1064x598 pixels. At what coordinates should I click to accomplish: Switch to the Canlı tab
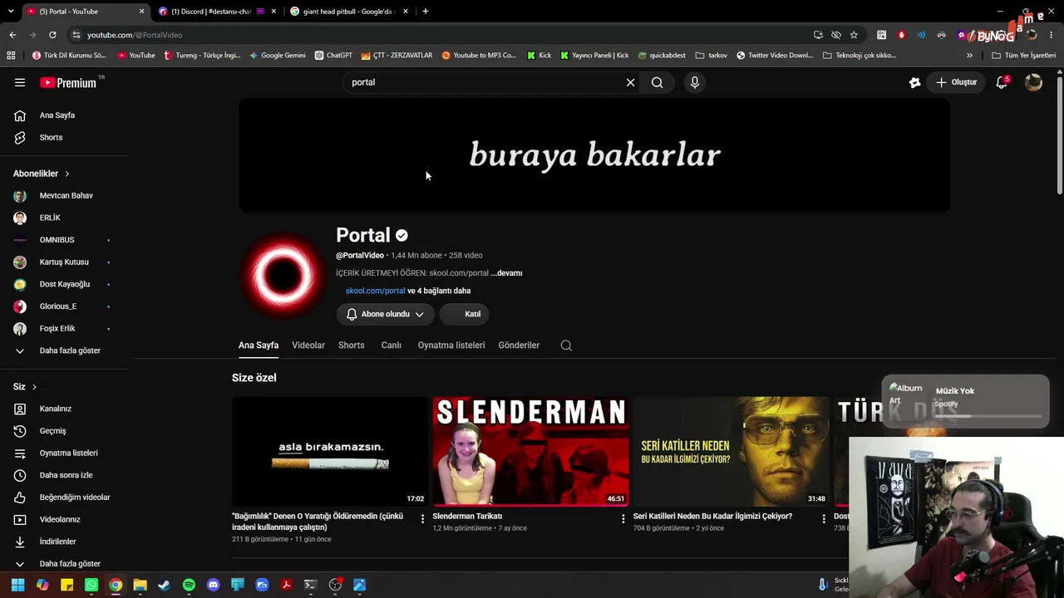pyautogui.click(x=392, y=346)
